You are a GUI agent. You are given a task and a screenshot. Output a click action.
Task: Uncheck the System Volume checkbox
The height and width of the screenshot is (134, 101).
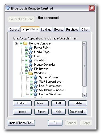point(31,77)
